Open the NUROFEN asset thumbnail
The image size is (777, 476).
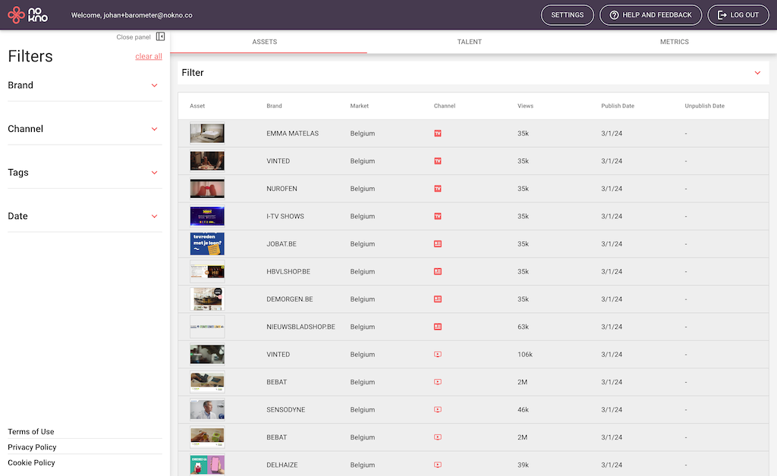207,189
